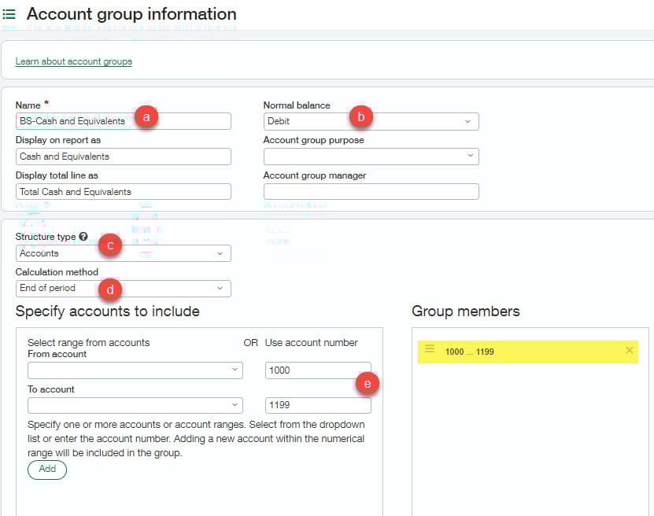Click the red marker labeled b
The height and width of the screenshot is (516, 654).
pos(360,116)
